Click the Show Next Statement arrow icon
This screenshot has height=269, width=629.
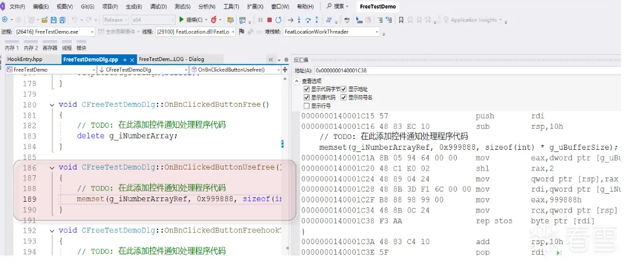(290, 20)
